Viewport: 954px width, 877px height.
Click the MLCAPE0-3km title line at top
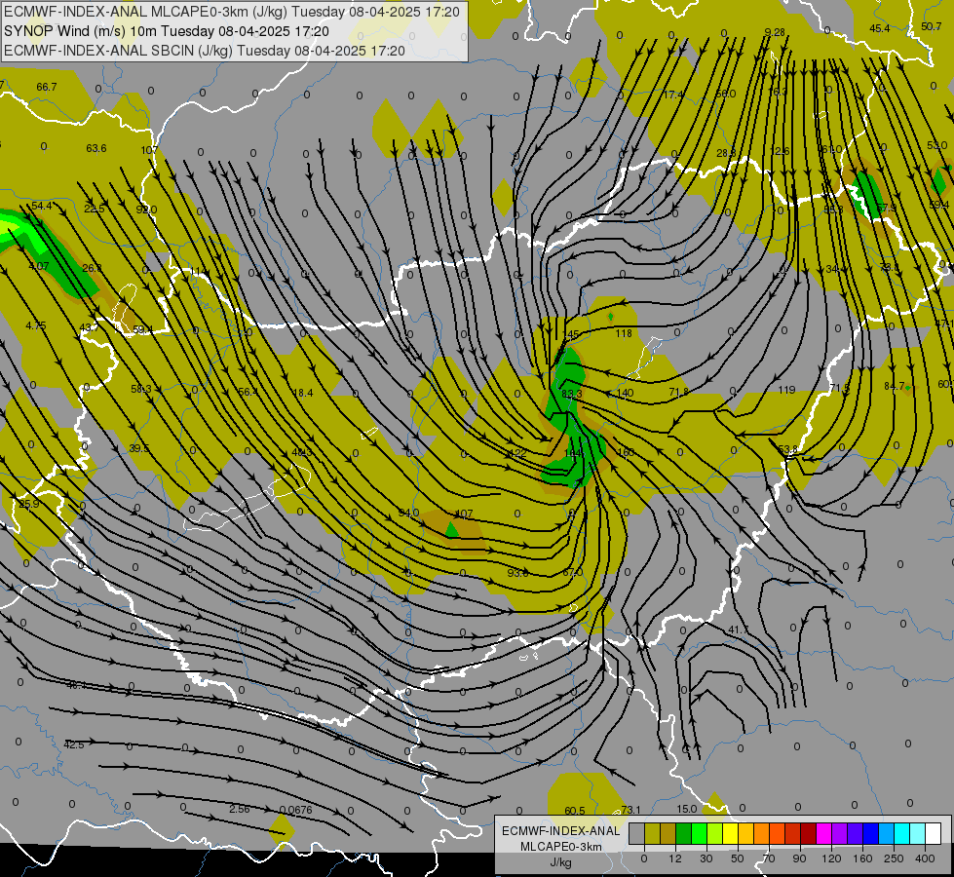point(232,12)
